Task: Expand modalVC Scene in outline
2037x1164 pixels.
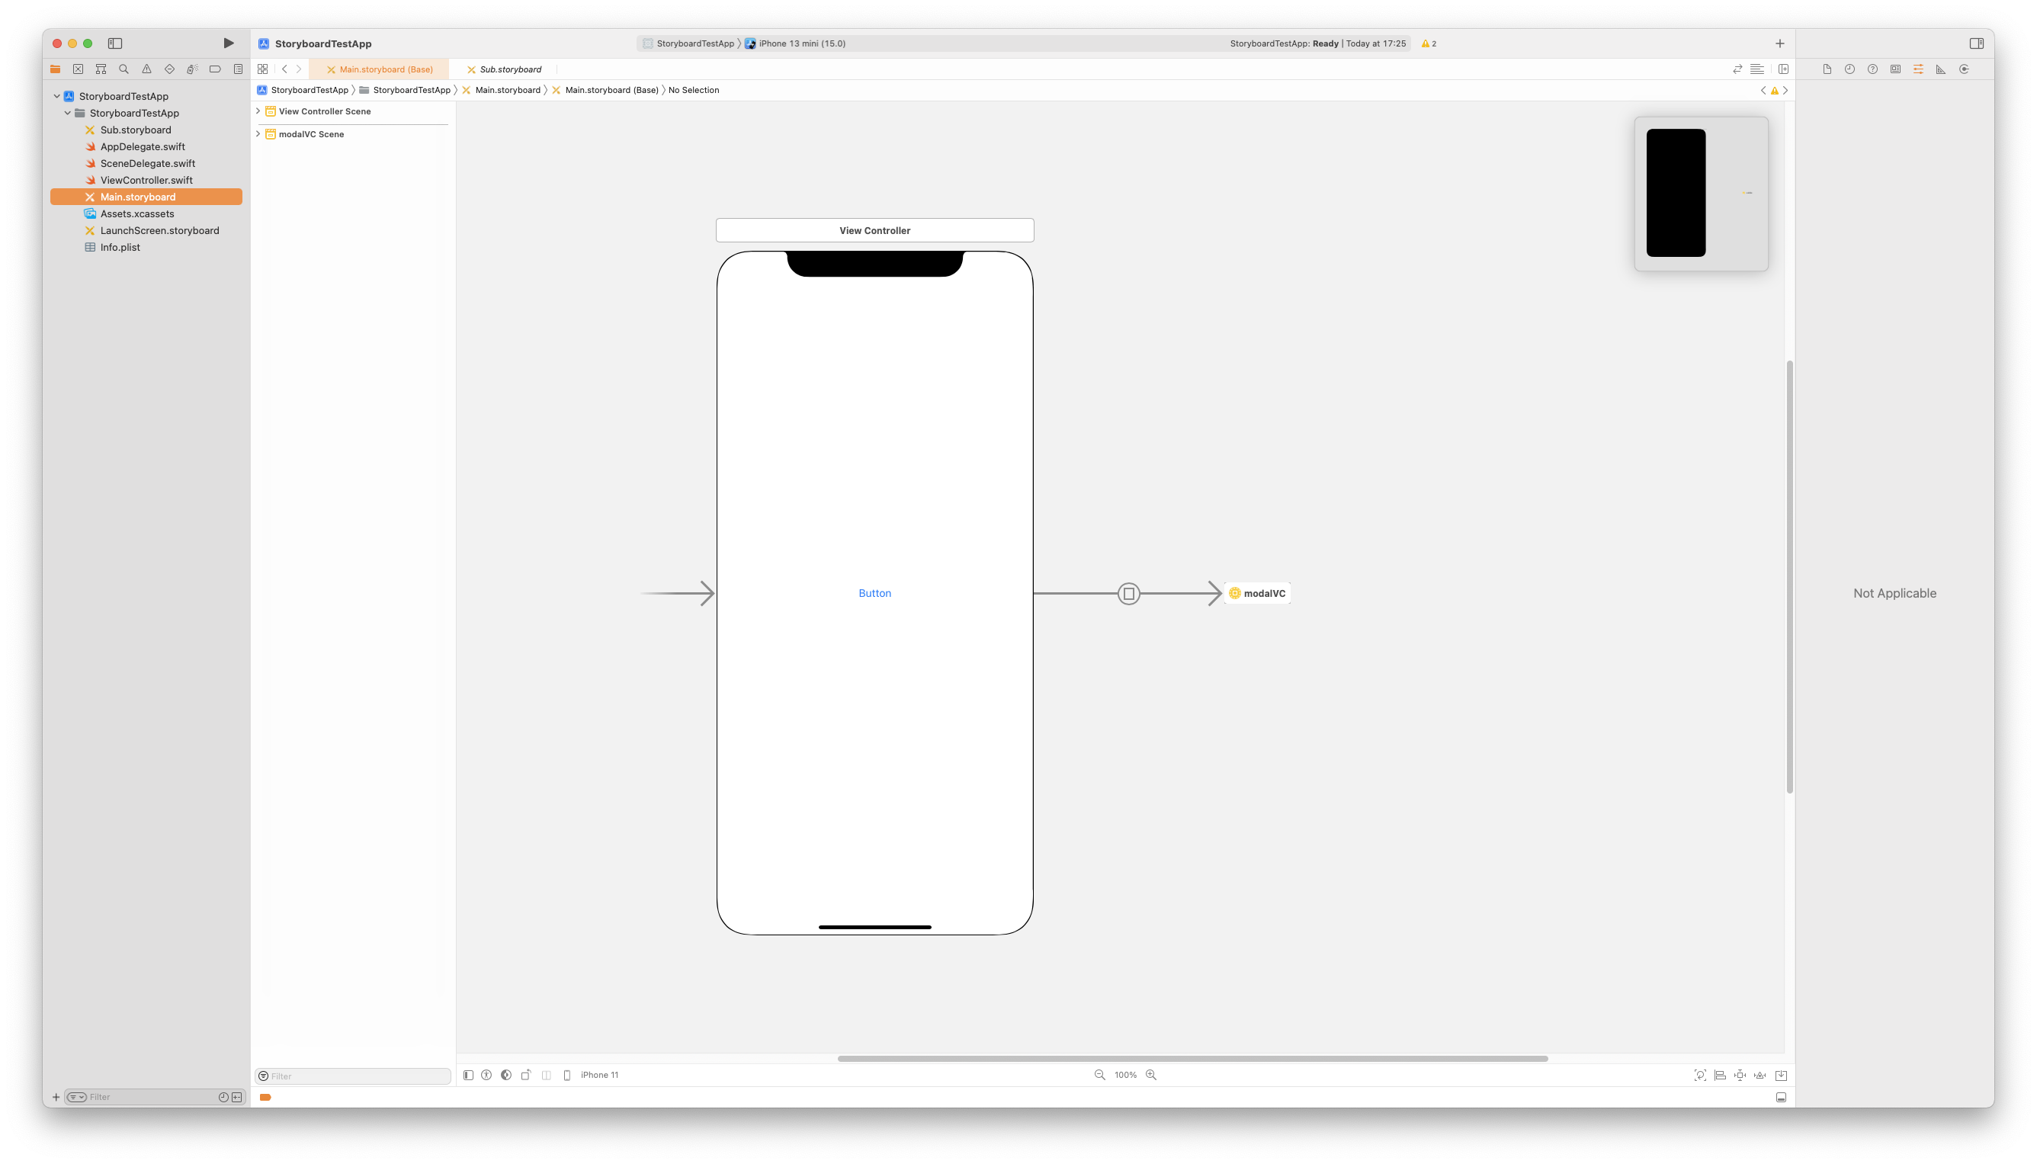Action: (258, 133)
